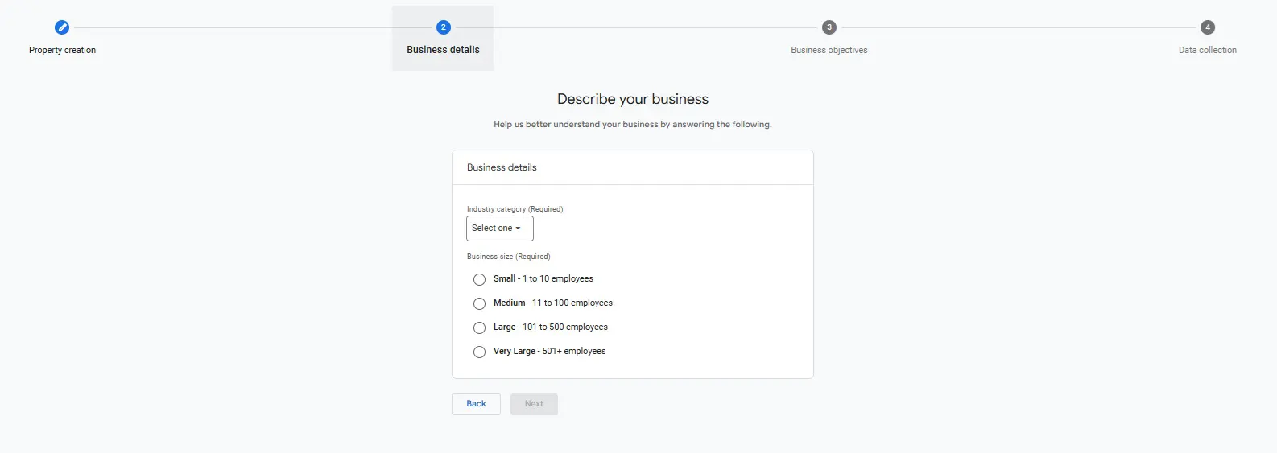Click the Describe your business heading
The image size is (1277, 453).
click(x=633, y=99)
